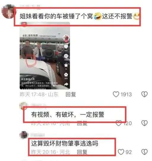152x161 pixels.
Task: Open the attached video screenshot image
Action: [x=45, y=55]
